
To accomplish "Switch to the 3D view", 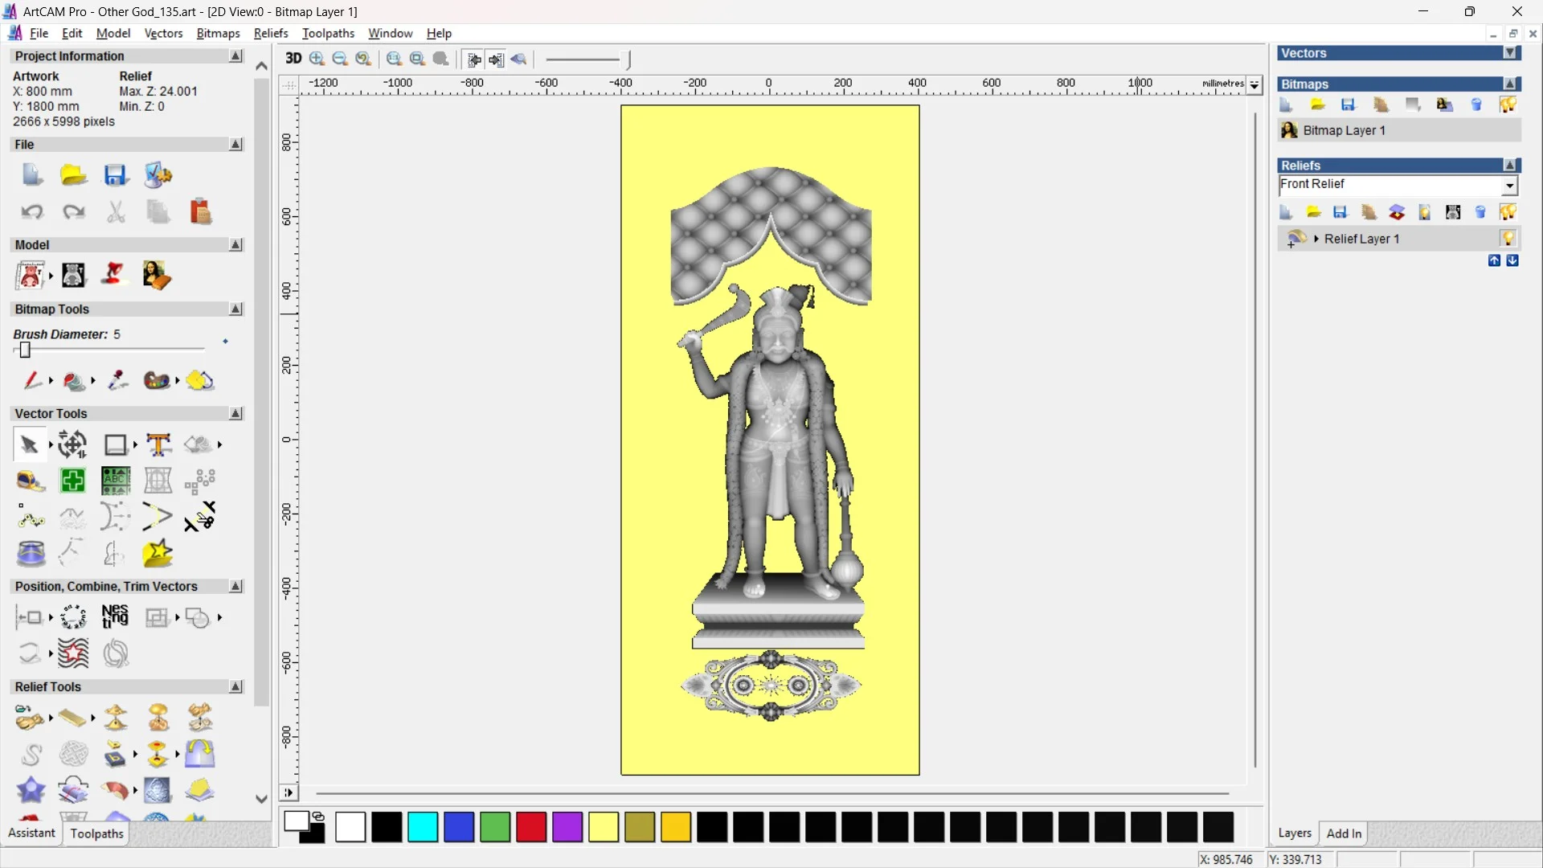I will pos(293,59).
